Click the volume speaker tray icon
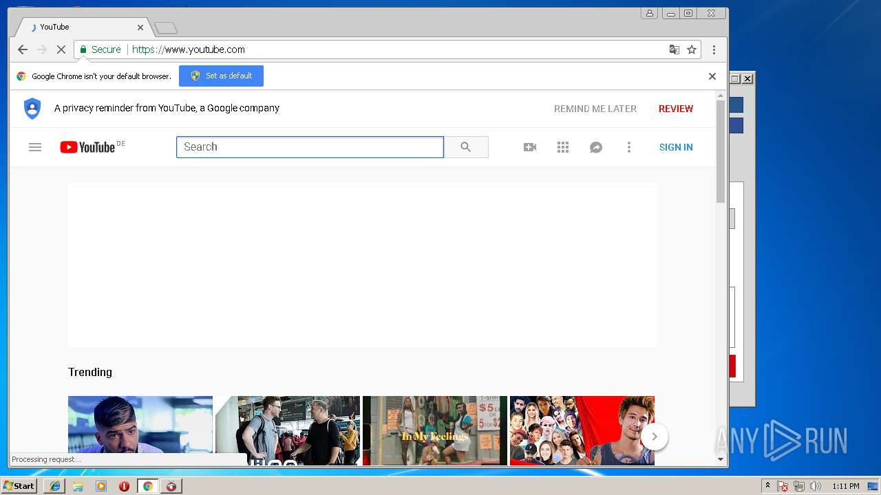881x495 pixels. [x=816, y=486]
